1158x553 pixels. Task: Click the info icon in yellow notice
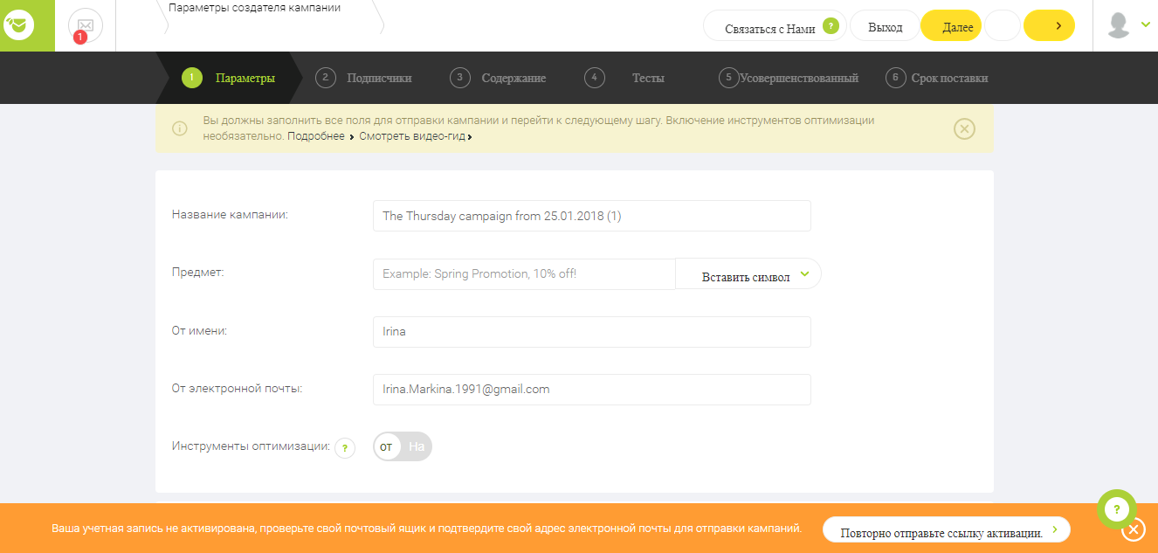point(180,128)
